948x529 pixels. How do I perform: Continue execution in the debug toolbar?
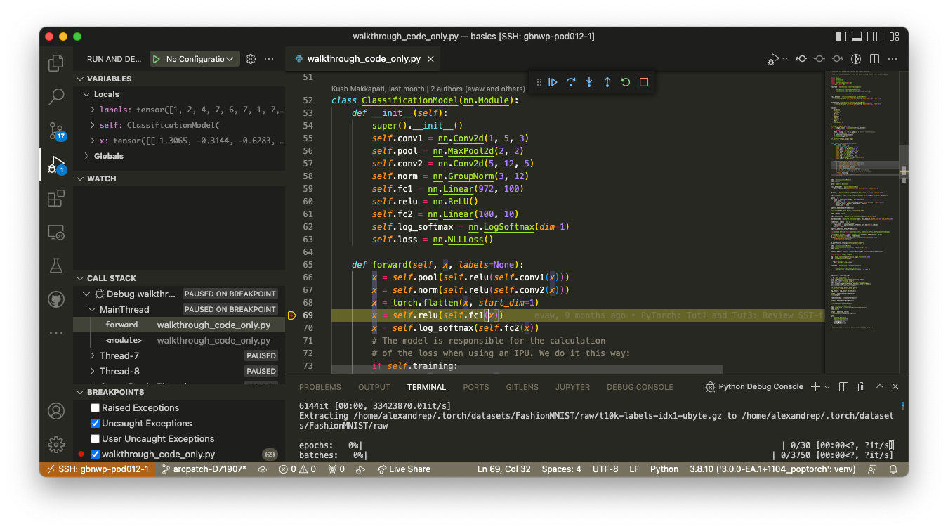tap(553, 82)
